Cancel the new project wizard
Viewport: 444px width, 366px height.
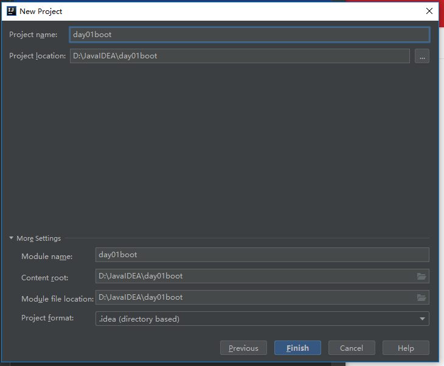pos(352,348)
